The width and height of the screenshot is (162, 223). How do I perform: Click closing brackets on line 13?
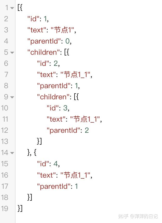coord(39,141)
